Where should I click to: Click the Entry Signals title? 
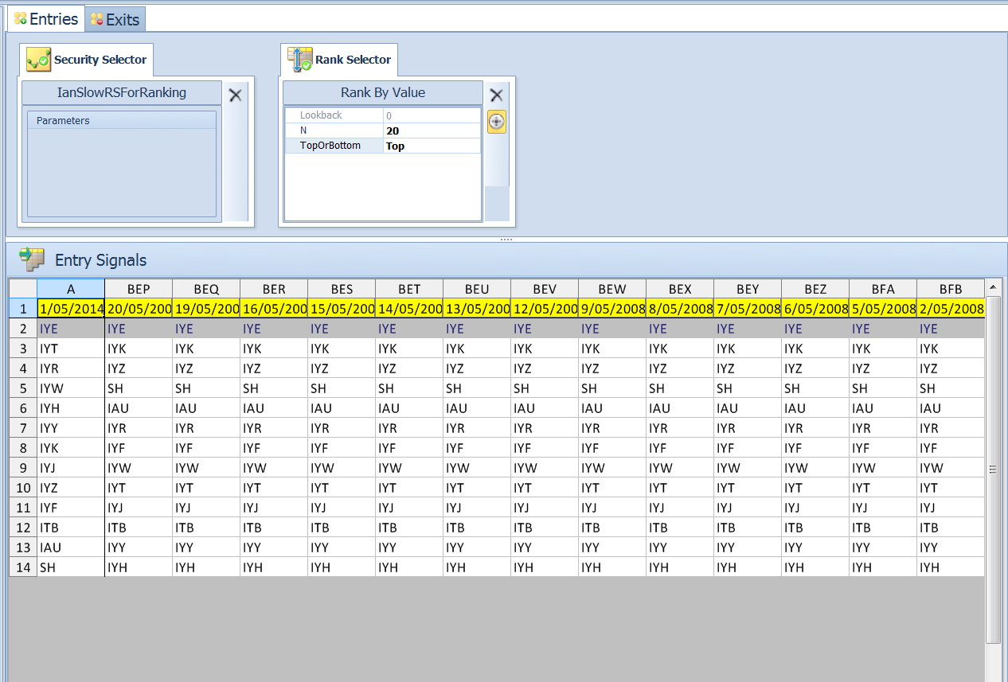point(100,260)
